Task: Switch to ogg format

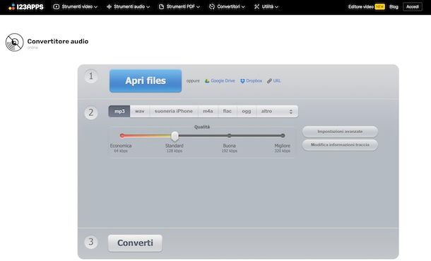Action: click(x=247, y=111)
